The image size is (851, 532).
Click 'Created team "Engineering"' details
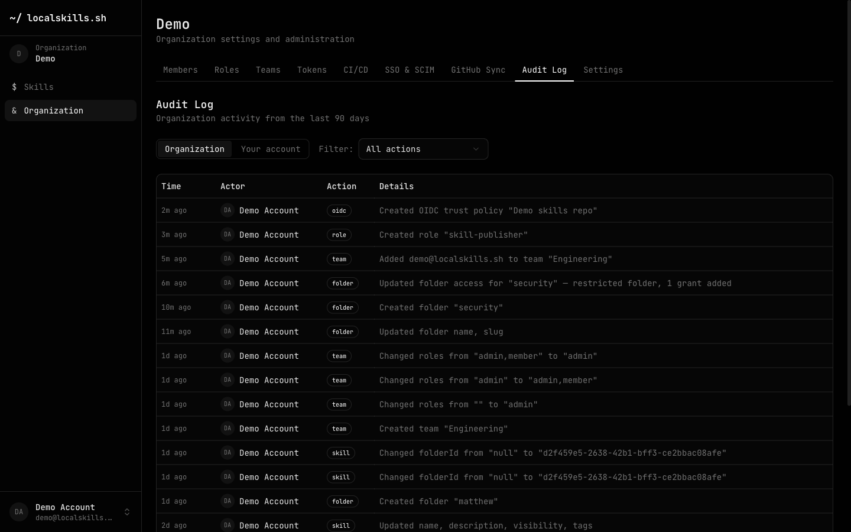[x=444, y=429]
